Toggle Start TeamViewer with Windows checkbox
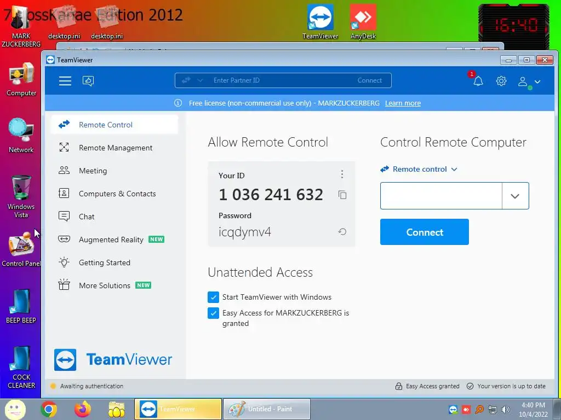This screenshot has height=420, width=561. pyautogui.click(x=213, y=297)
